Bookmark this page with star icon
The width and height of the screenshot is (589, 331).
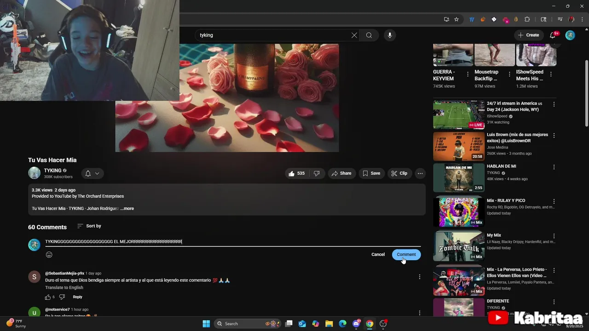(456, 19)
